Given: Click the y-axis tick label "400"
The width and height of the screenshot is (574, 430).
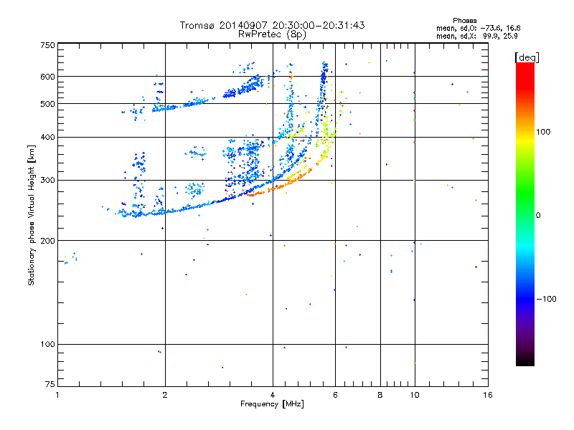Looking at the screenshot, I should pyautogui.click(x=47, y=138).
